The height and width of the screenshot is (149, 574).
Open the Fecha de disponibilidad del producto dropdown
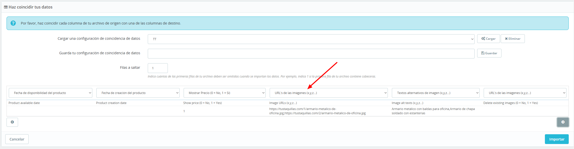pos(50,93)
